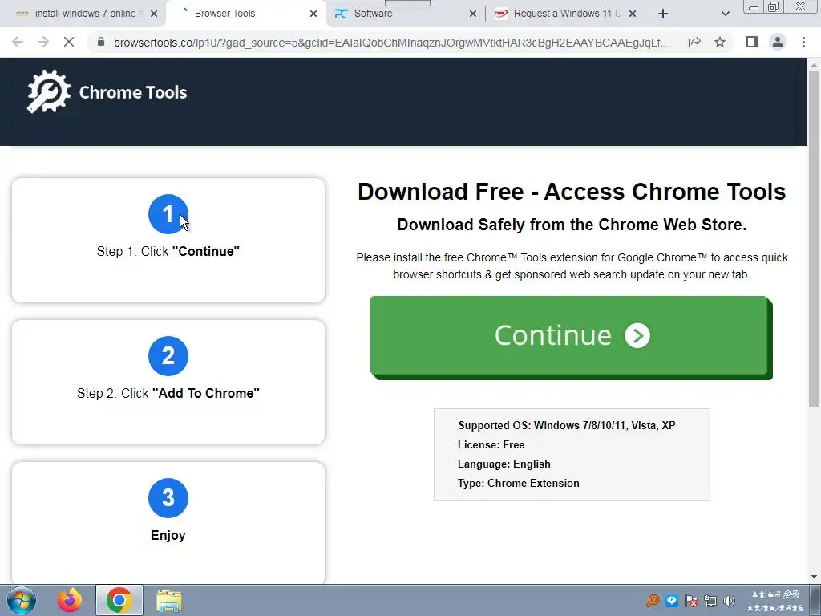Open the Windows Start orb
Screen dimensions: 821x616
[x=21, y=600]
